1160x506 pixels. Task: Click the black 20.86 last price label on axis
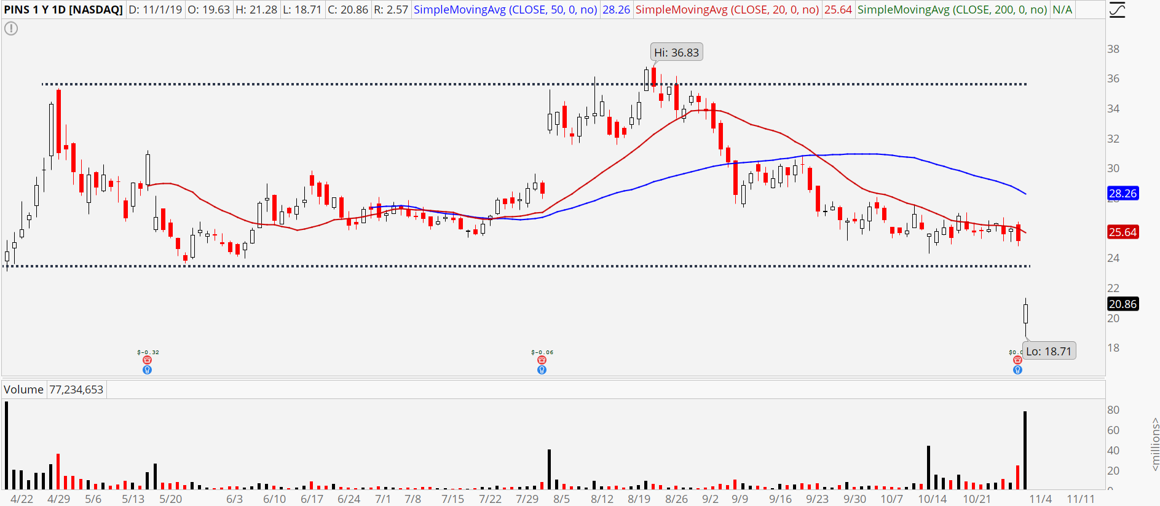pos(1123,304)
